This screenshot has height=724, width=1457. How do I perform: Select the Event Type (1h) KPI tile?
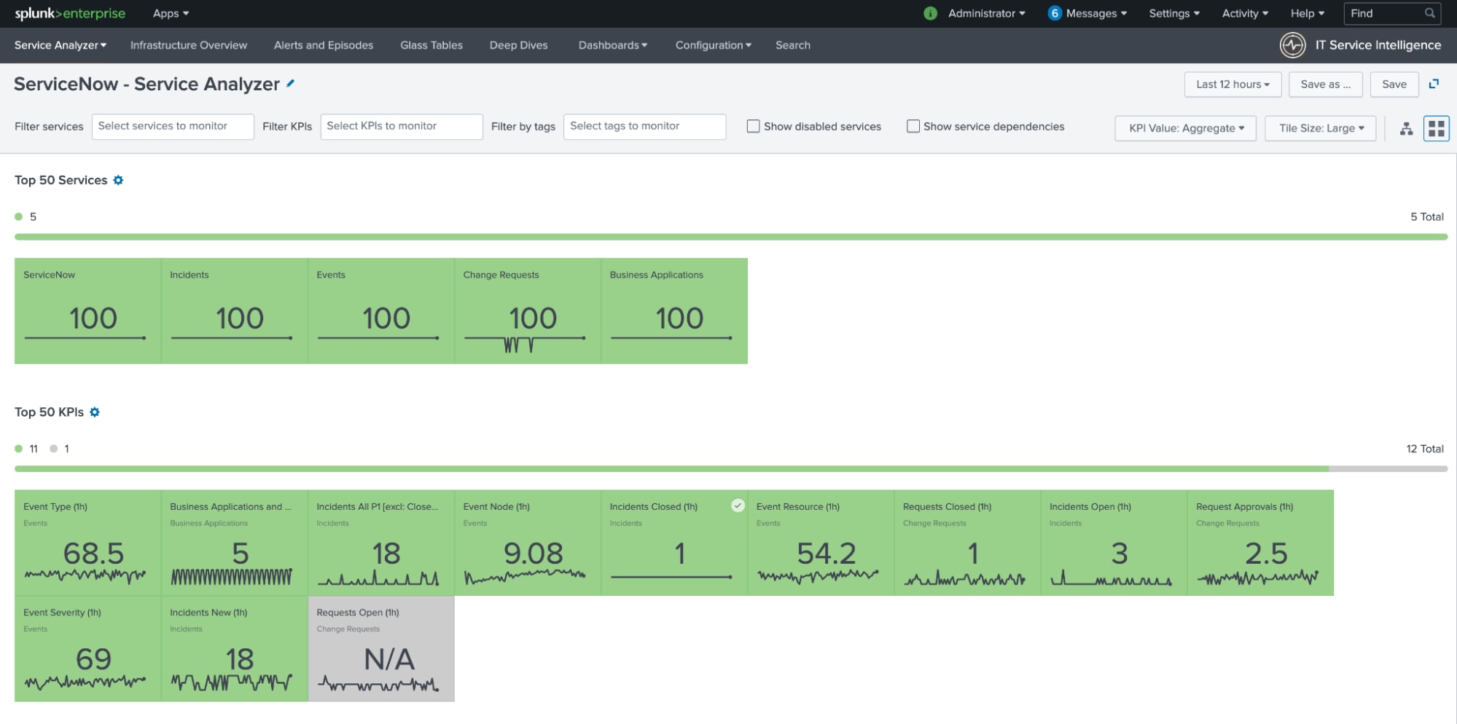coord(87,543)
